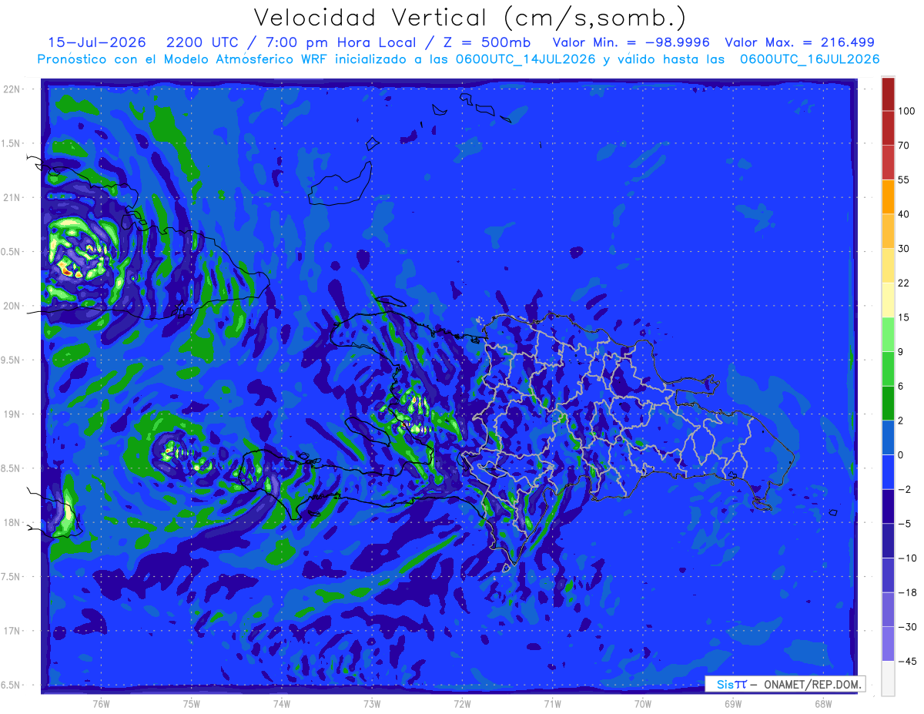Click the red swatch between 70 and 100
Image resolution: width=924 pixels, height=714 pixels.
click(x=888, y=128)
